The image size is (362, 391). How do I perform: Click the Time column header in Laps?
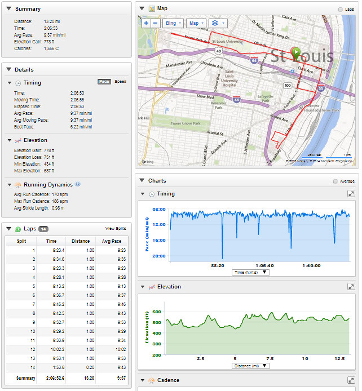(51, 241)
